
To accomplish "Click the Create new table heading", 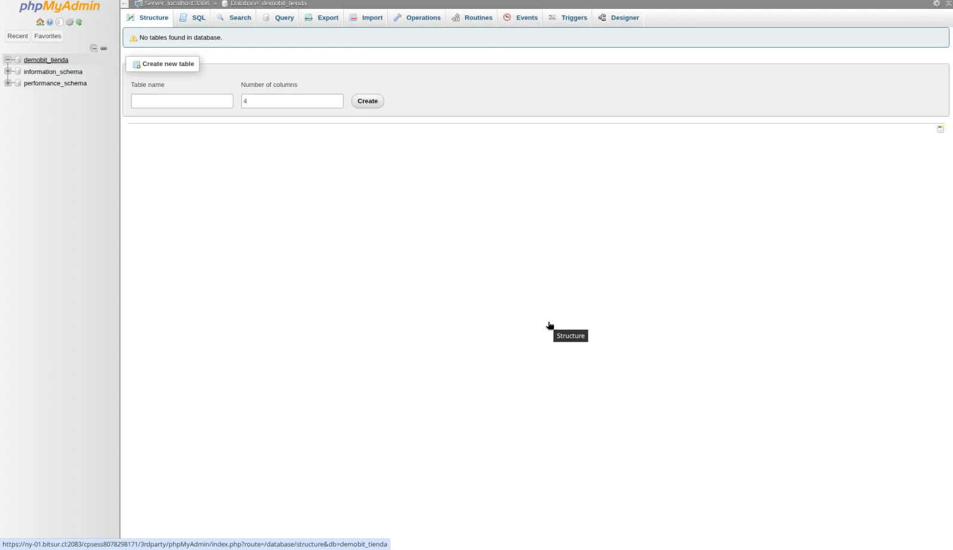I will coord(163,64).
